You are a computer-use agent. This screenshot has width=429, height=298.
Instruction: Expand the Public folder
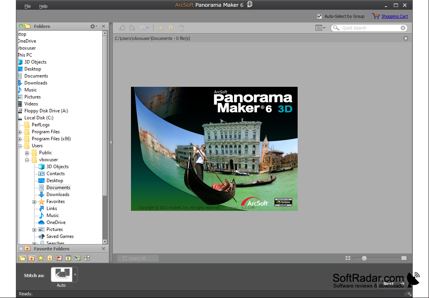(27, 153)
